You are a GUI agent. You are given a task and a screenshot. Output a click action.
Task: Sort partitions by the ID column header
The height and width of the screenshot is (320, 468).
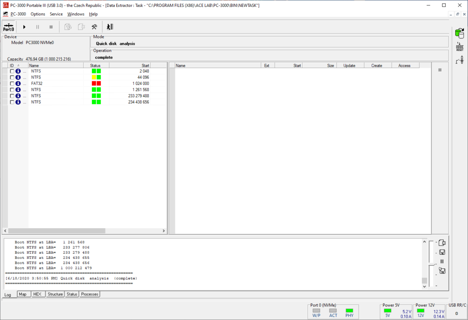(x=12, y=66)
